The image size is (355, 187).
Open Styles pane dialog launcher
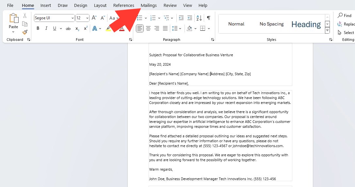point(331,40)
